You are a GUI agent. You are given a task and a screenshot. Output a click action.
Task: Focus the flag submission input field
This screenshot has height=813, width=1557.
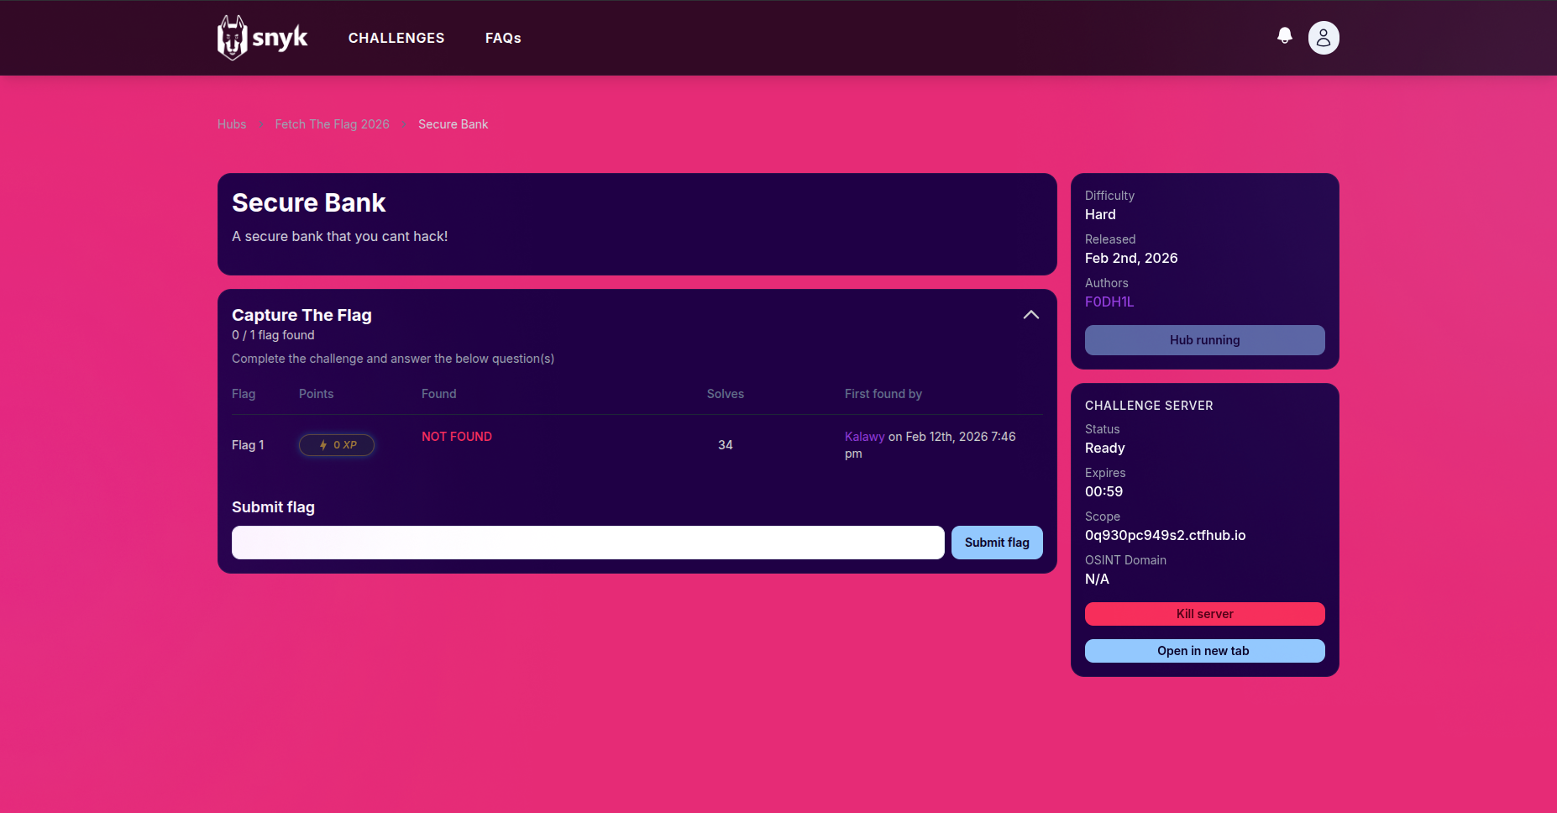588,543
